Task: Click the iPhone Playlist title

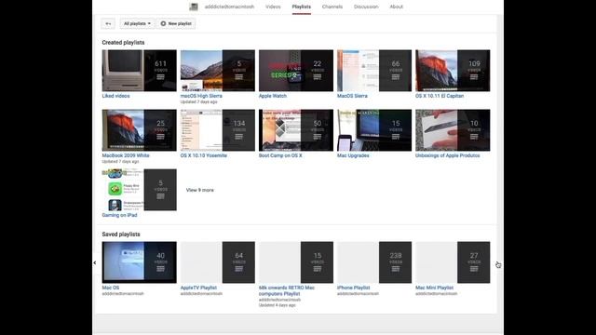Action: point(353,288)
